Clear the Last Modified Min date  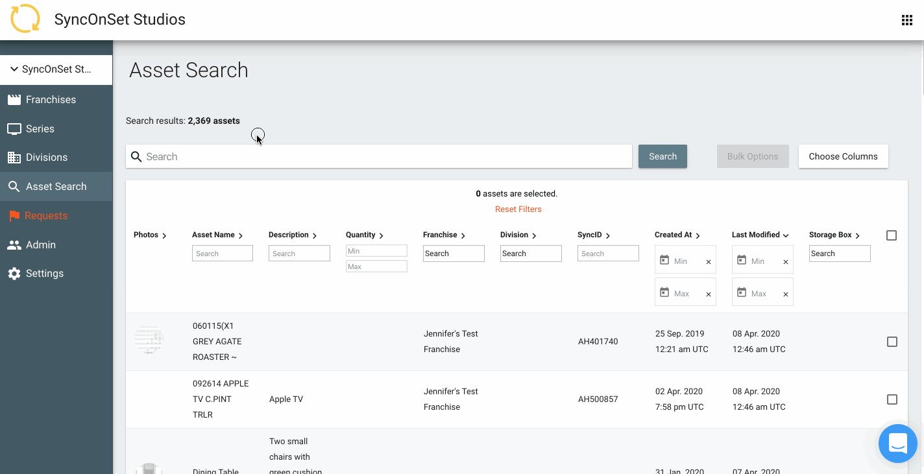(x=786, y=262)
